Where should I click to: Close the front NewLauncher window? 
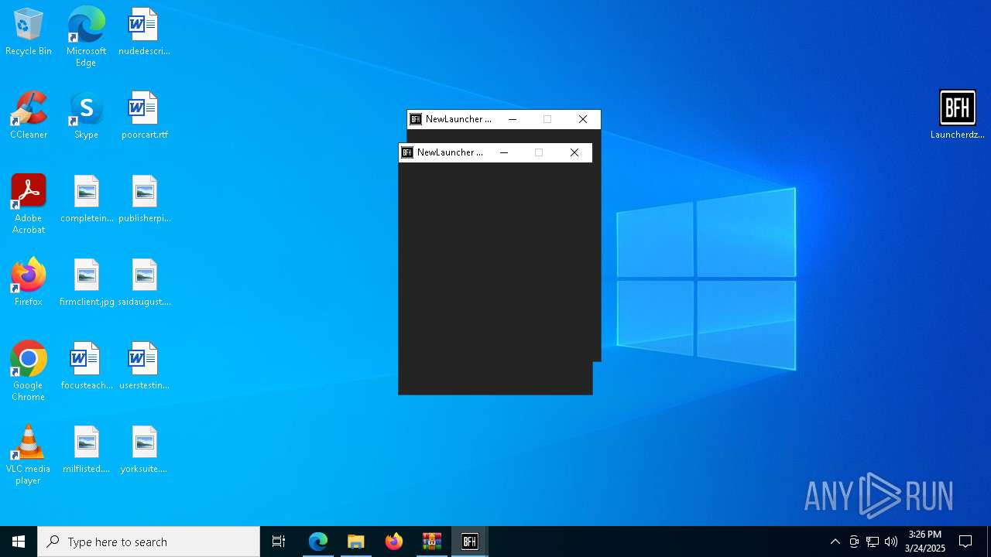coord(574,152)
